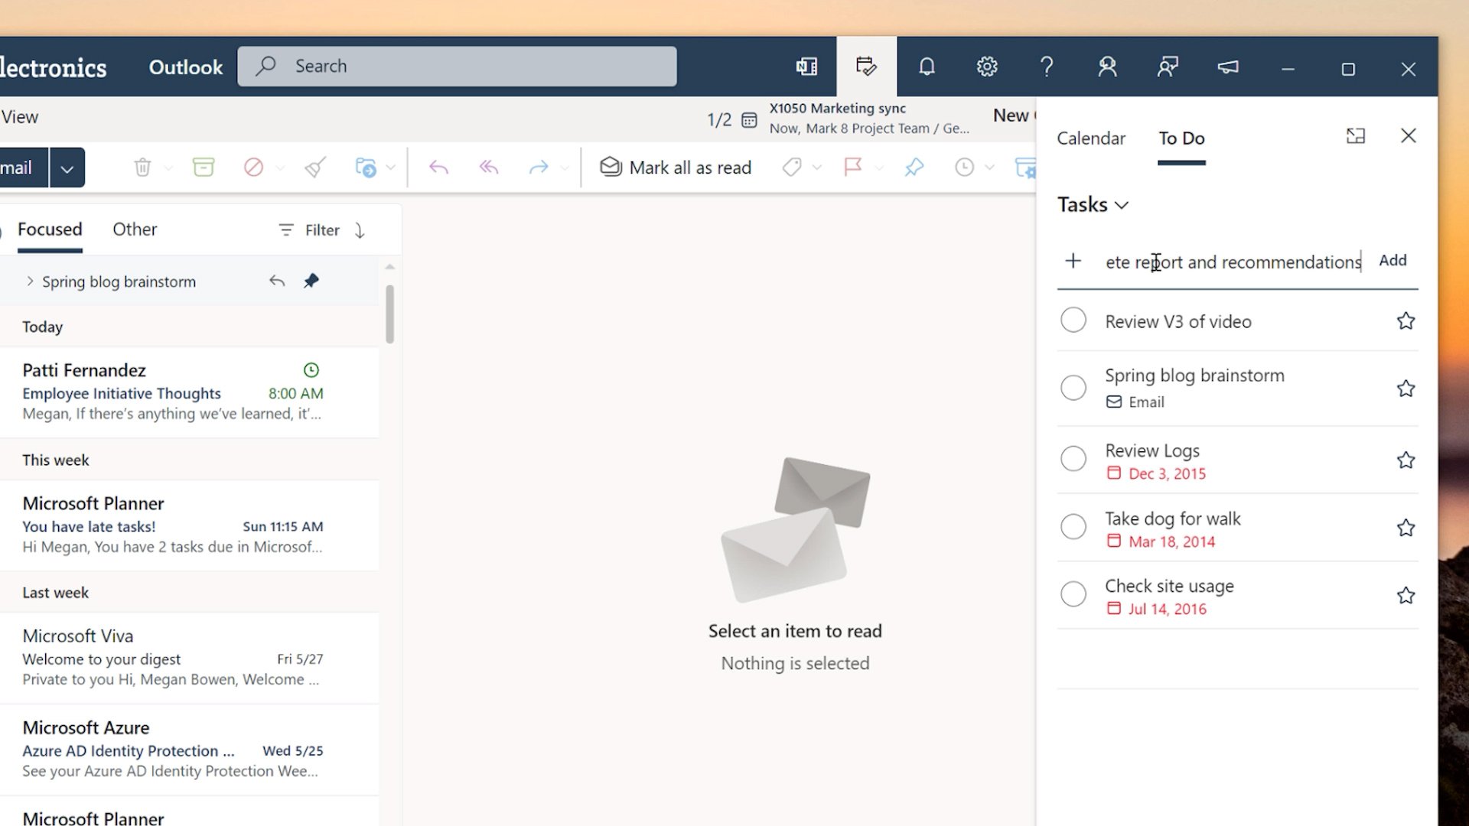This screenshot has height=826, width=1469.
Task: Click the Categorize tag icon
Action: pyautogui.click(x=792, y=167)
